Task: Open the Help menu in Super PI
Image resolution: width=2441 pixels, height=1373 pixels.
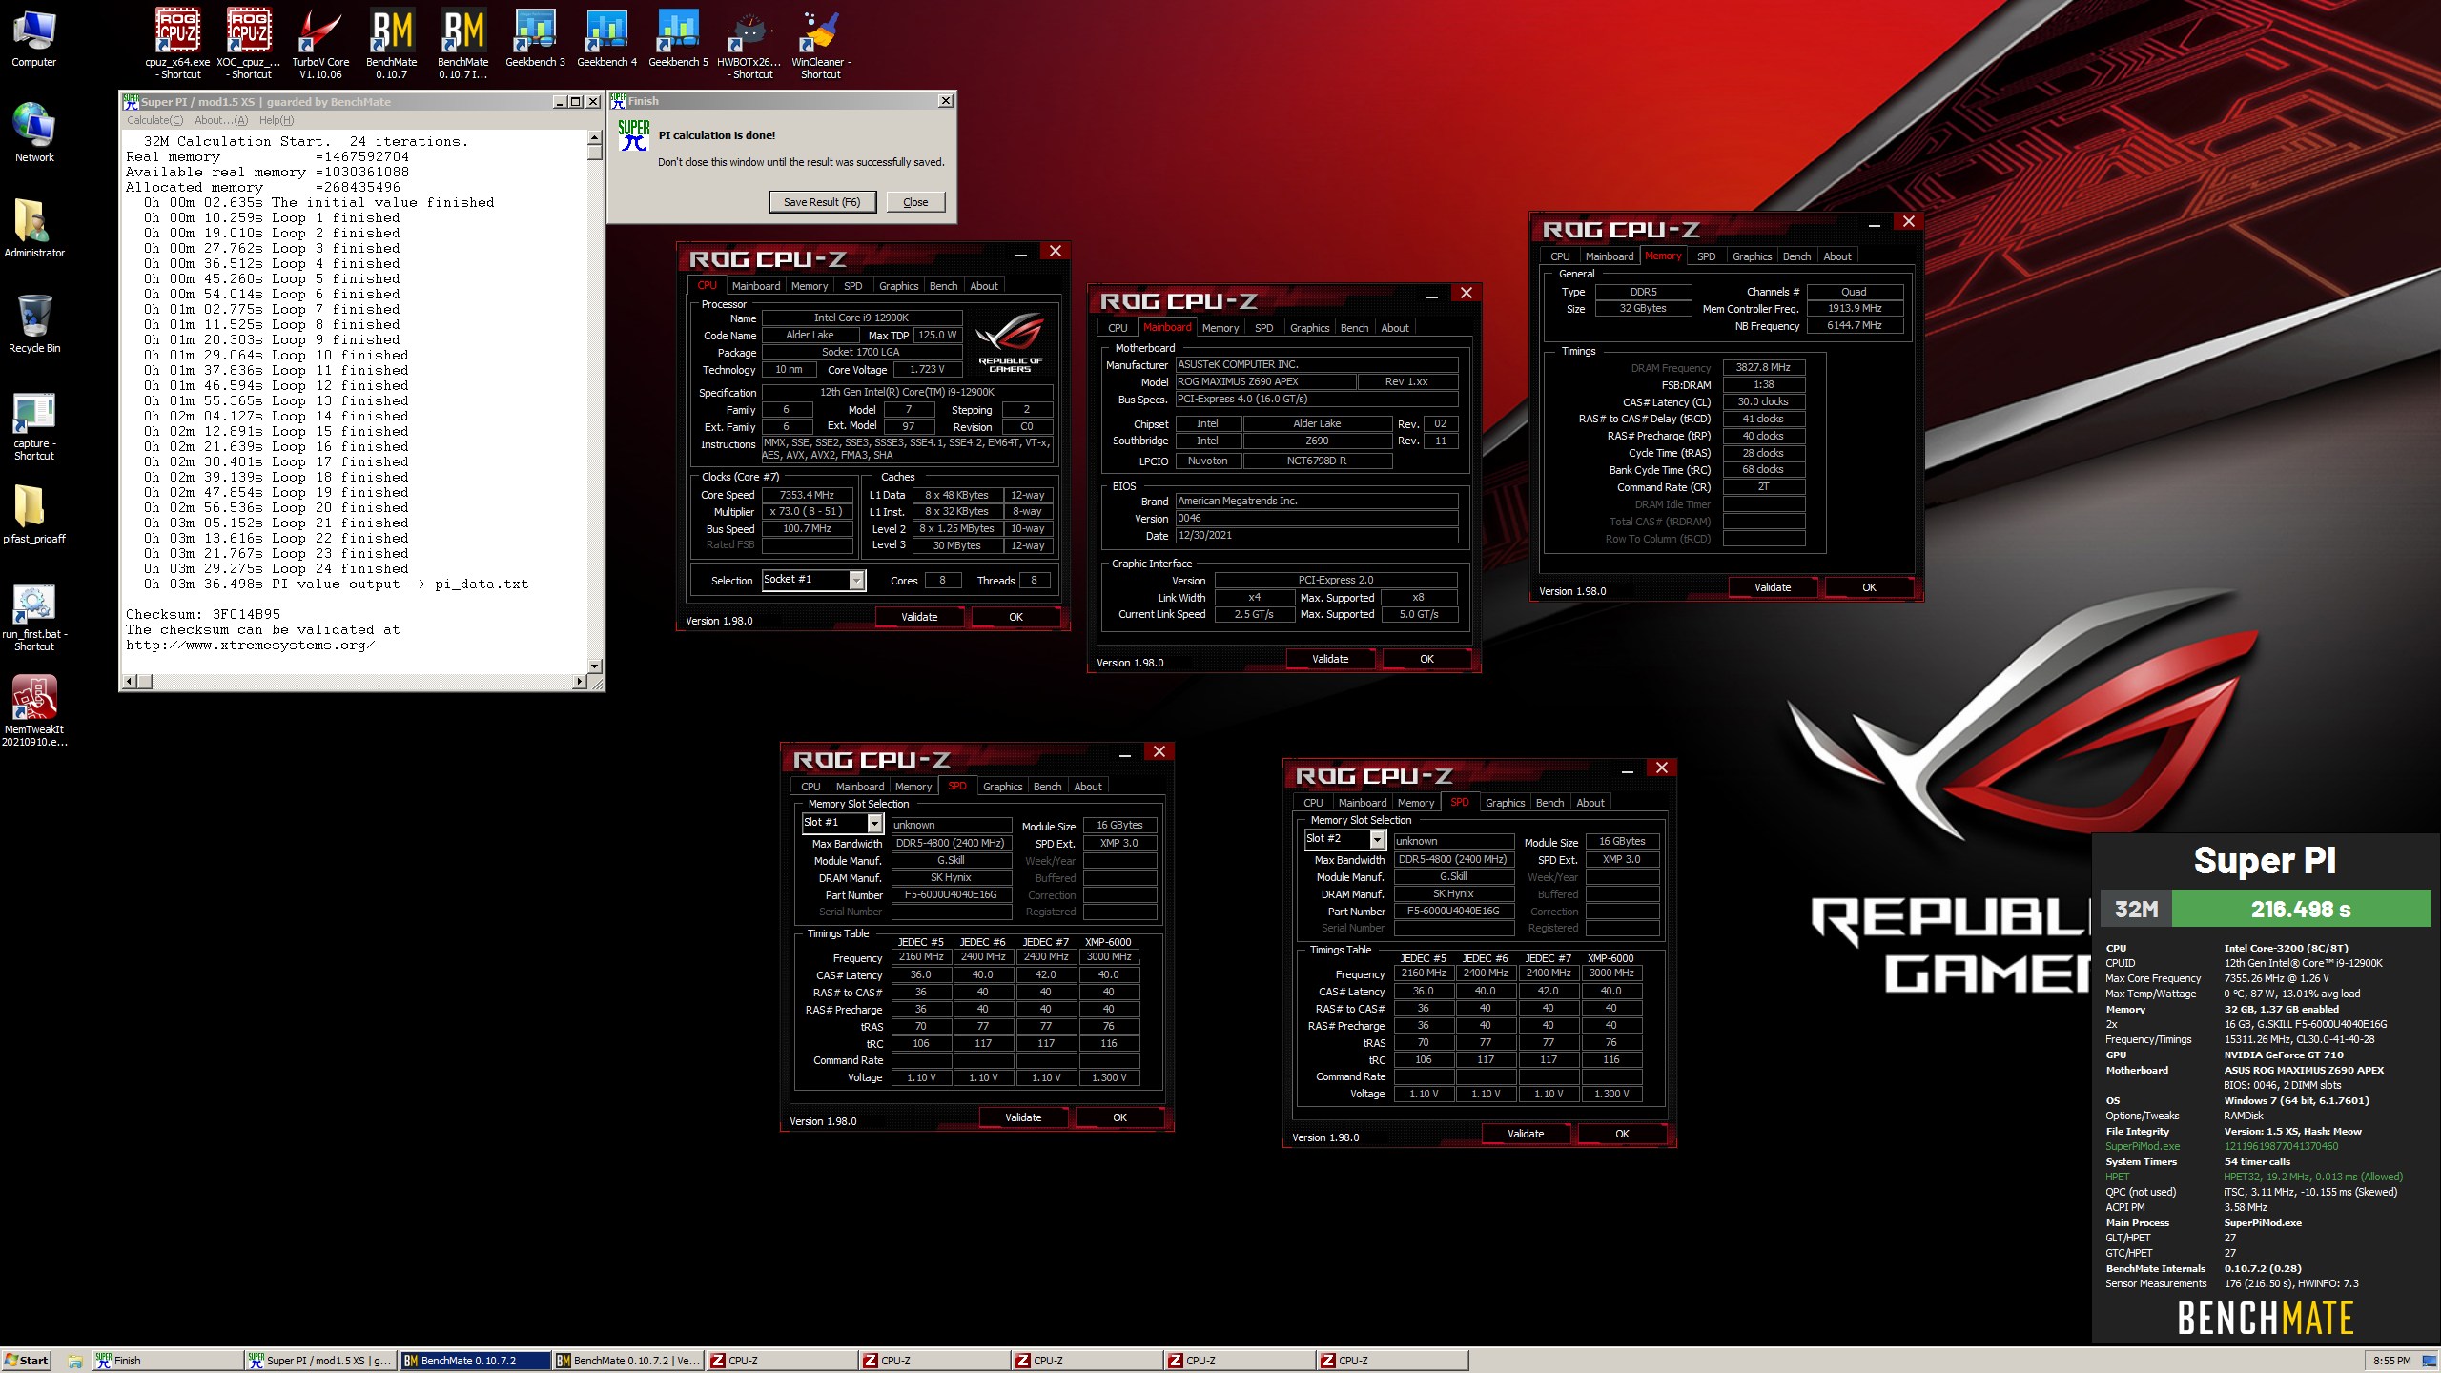Action: coord(277,120)
